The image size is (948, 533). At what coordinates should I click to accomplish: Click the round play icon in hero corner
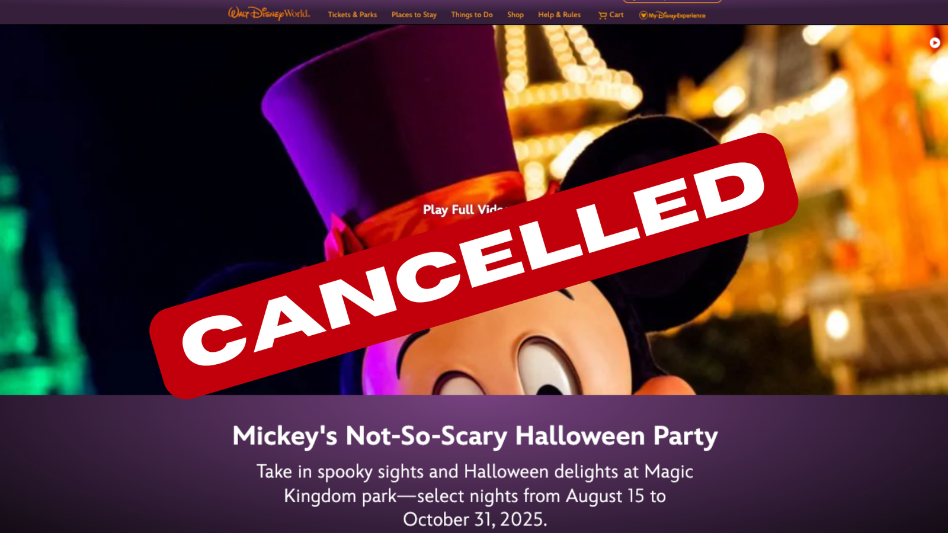point(934,43)
